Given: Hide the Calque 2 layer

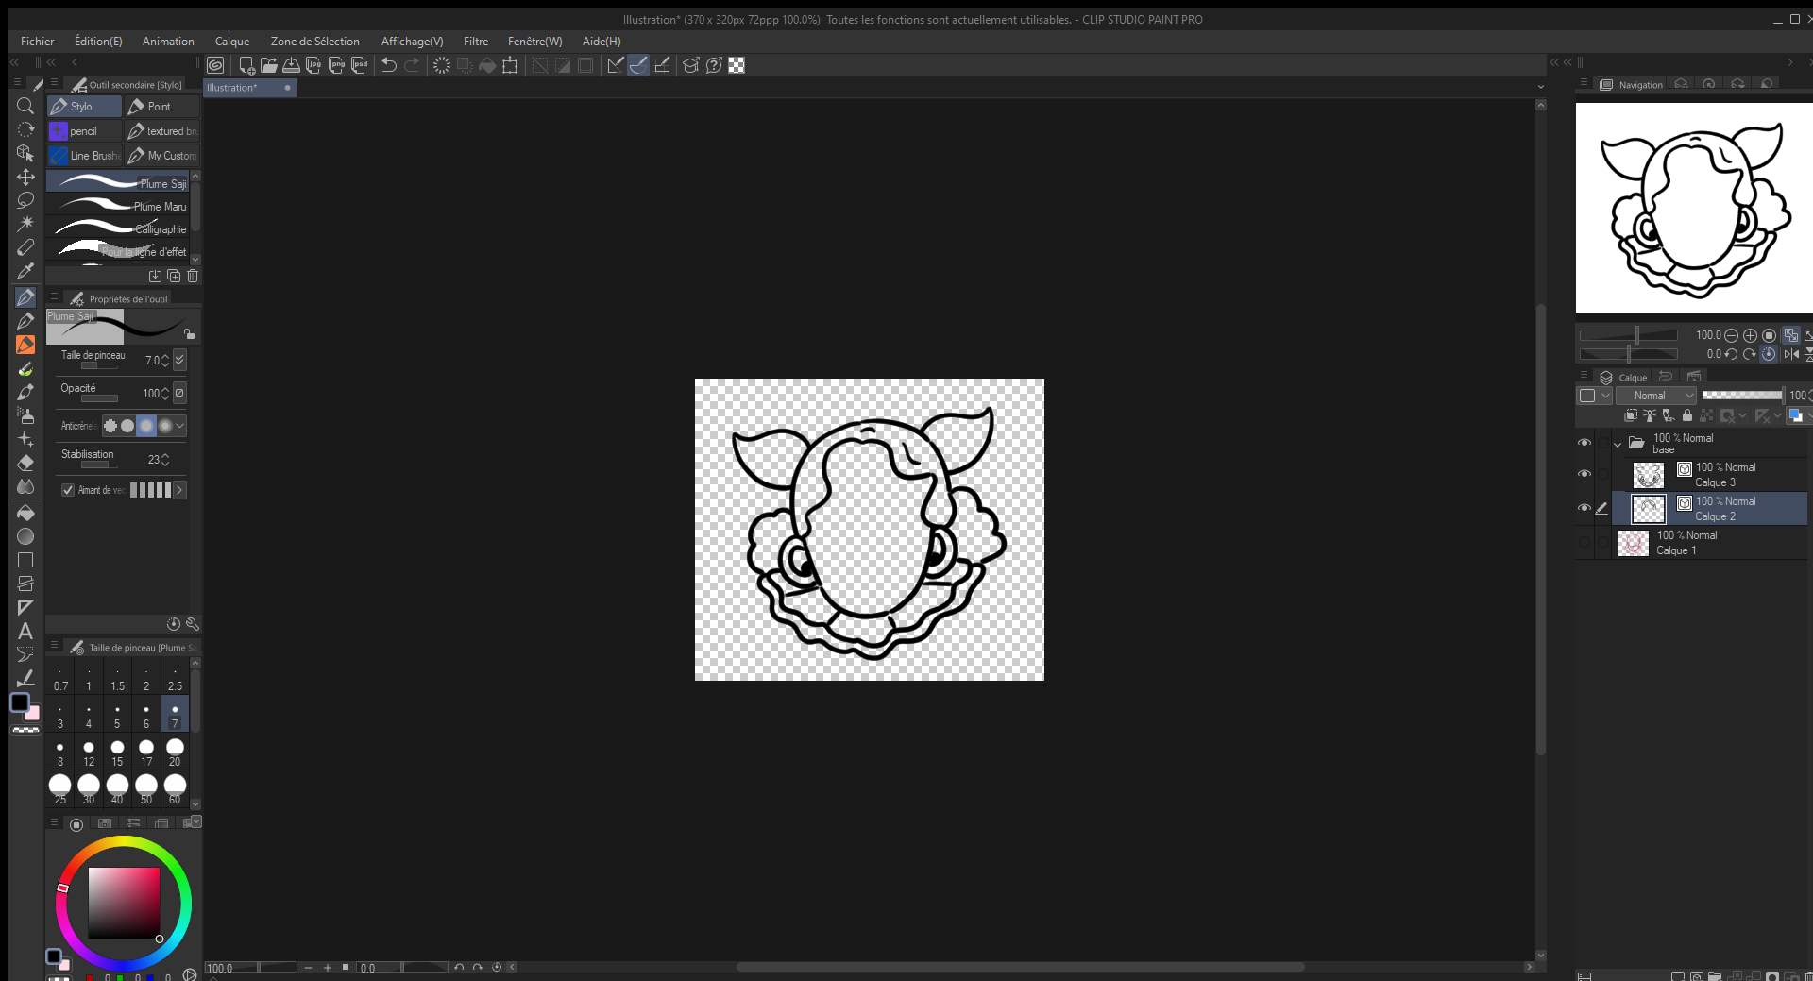Looking at the screenshot, I should pyautogui.click(x=1584, y=508).
